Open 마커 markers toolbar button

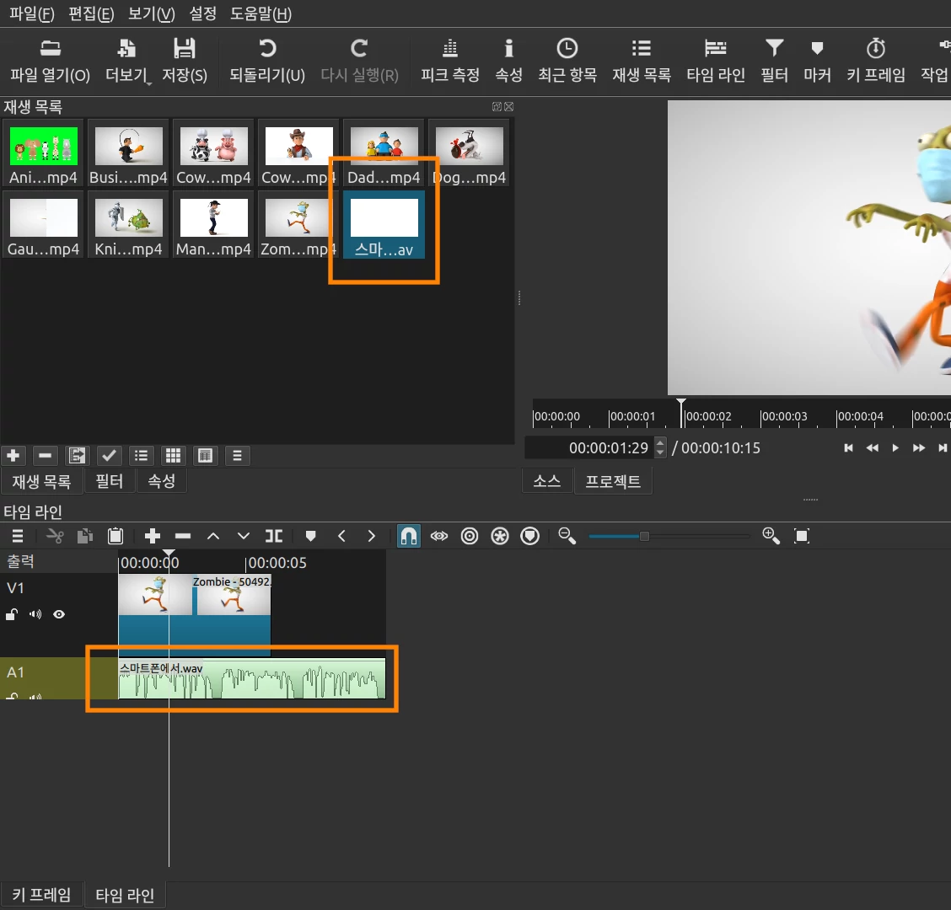817,62
